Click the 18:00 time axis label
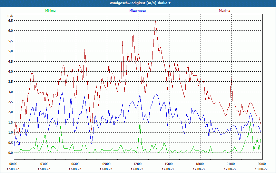Viewport: 276px width, 173px height. point(200,164)
